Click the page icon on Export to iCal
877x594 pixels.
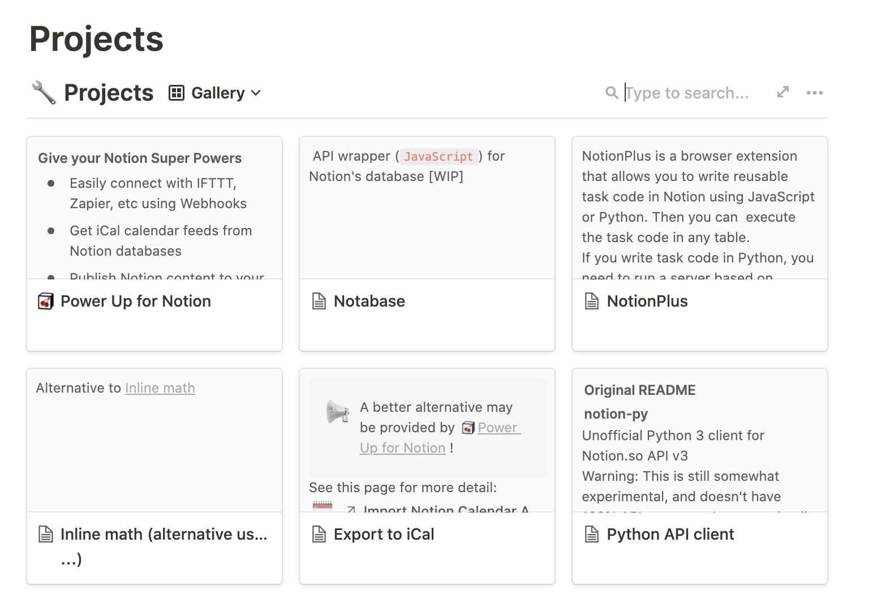click(319, 534)
